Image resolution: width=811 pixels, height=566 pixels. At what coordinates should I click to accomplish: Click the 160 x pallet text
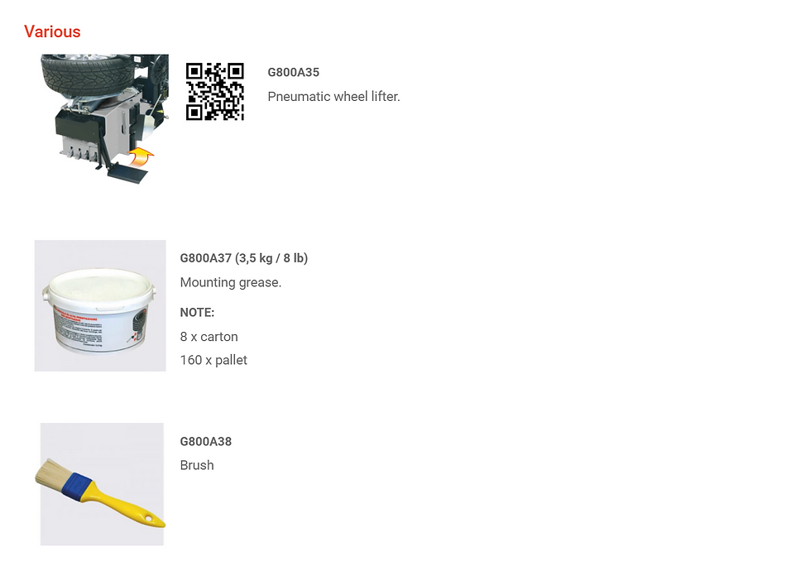pyautogui.click(x=214, y=360)
